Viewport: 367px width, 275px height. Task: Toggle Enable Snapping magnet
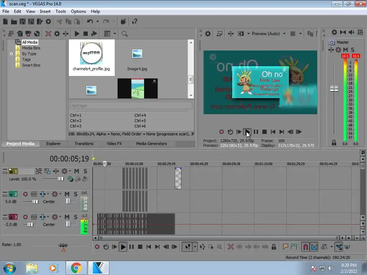(x=305, y=247)
